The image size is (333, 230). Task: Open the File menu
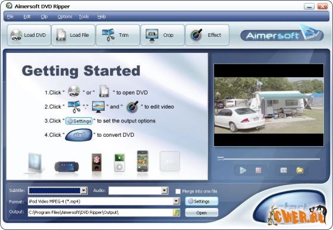[10, 17]
